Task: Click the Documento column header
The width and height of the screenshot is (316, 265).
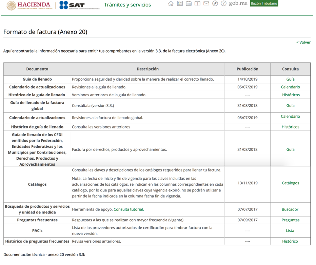Action: pyautogui.click(x=37, y=69)
